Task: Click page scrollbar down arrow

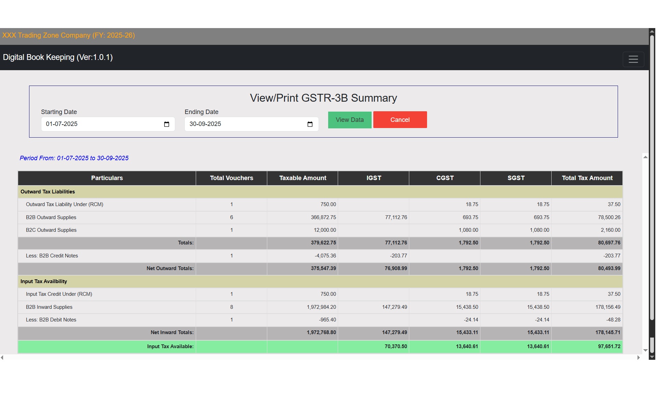Action: pyautogui.click(x=652, y=357)
